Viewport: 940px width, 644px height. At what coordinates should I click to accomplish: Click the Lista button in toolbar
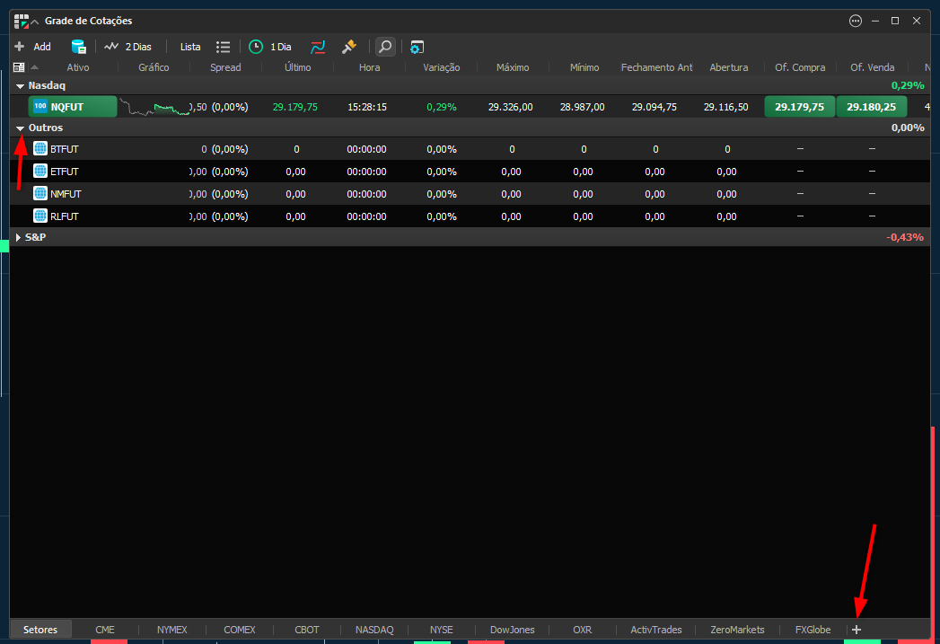point(190,47)
